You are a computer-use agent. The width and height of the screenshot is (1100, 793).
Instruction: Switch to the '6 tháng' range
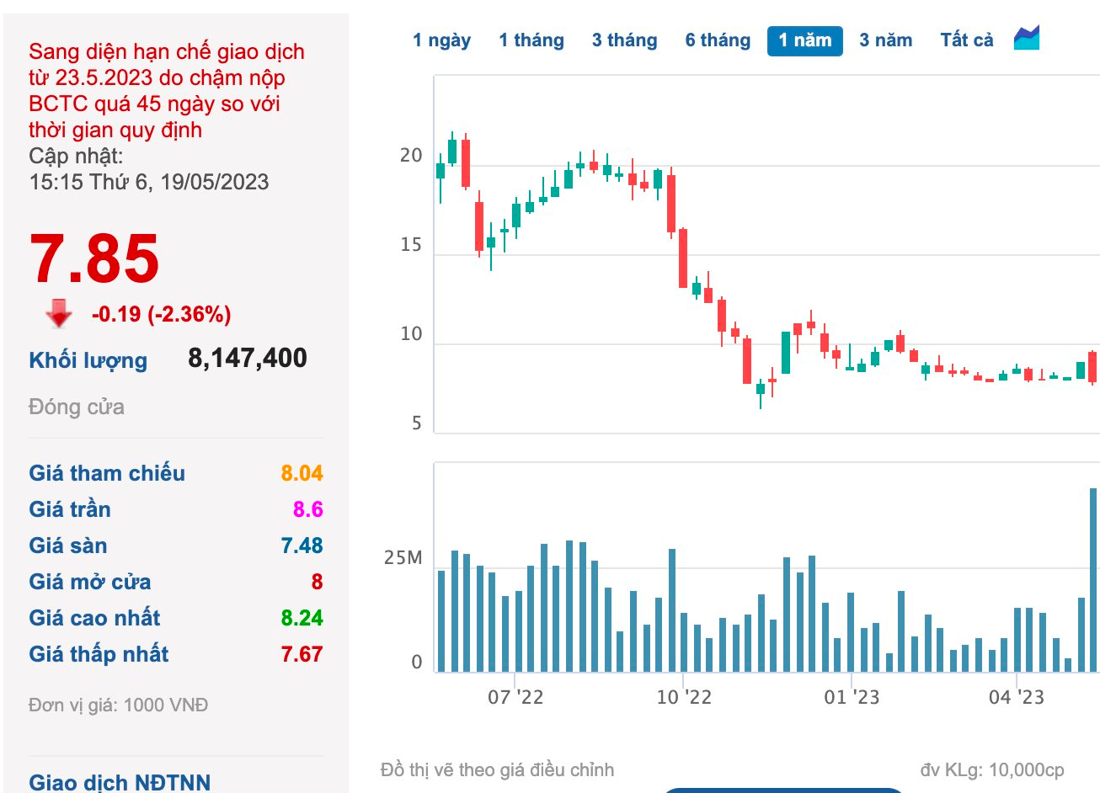coord(718,40)
